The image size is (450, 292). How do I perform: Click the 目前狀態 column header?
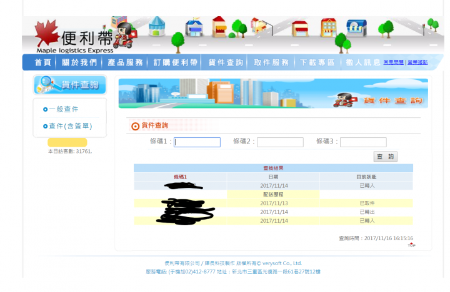point(366,177)
